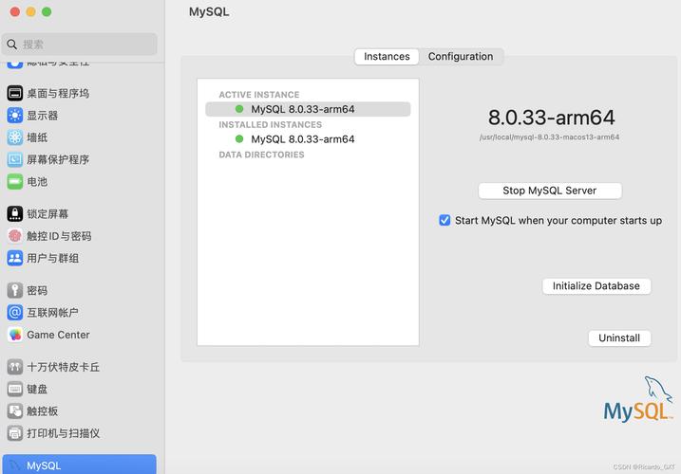Open the AirPods 十万伏特皮卡丘 icon
The image size is (681, 474).
(x=15, y=367)
